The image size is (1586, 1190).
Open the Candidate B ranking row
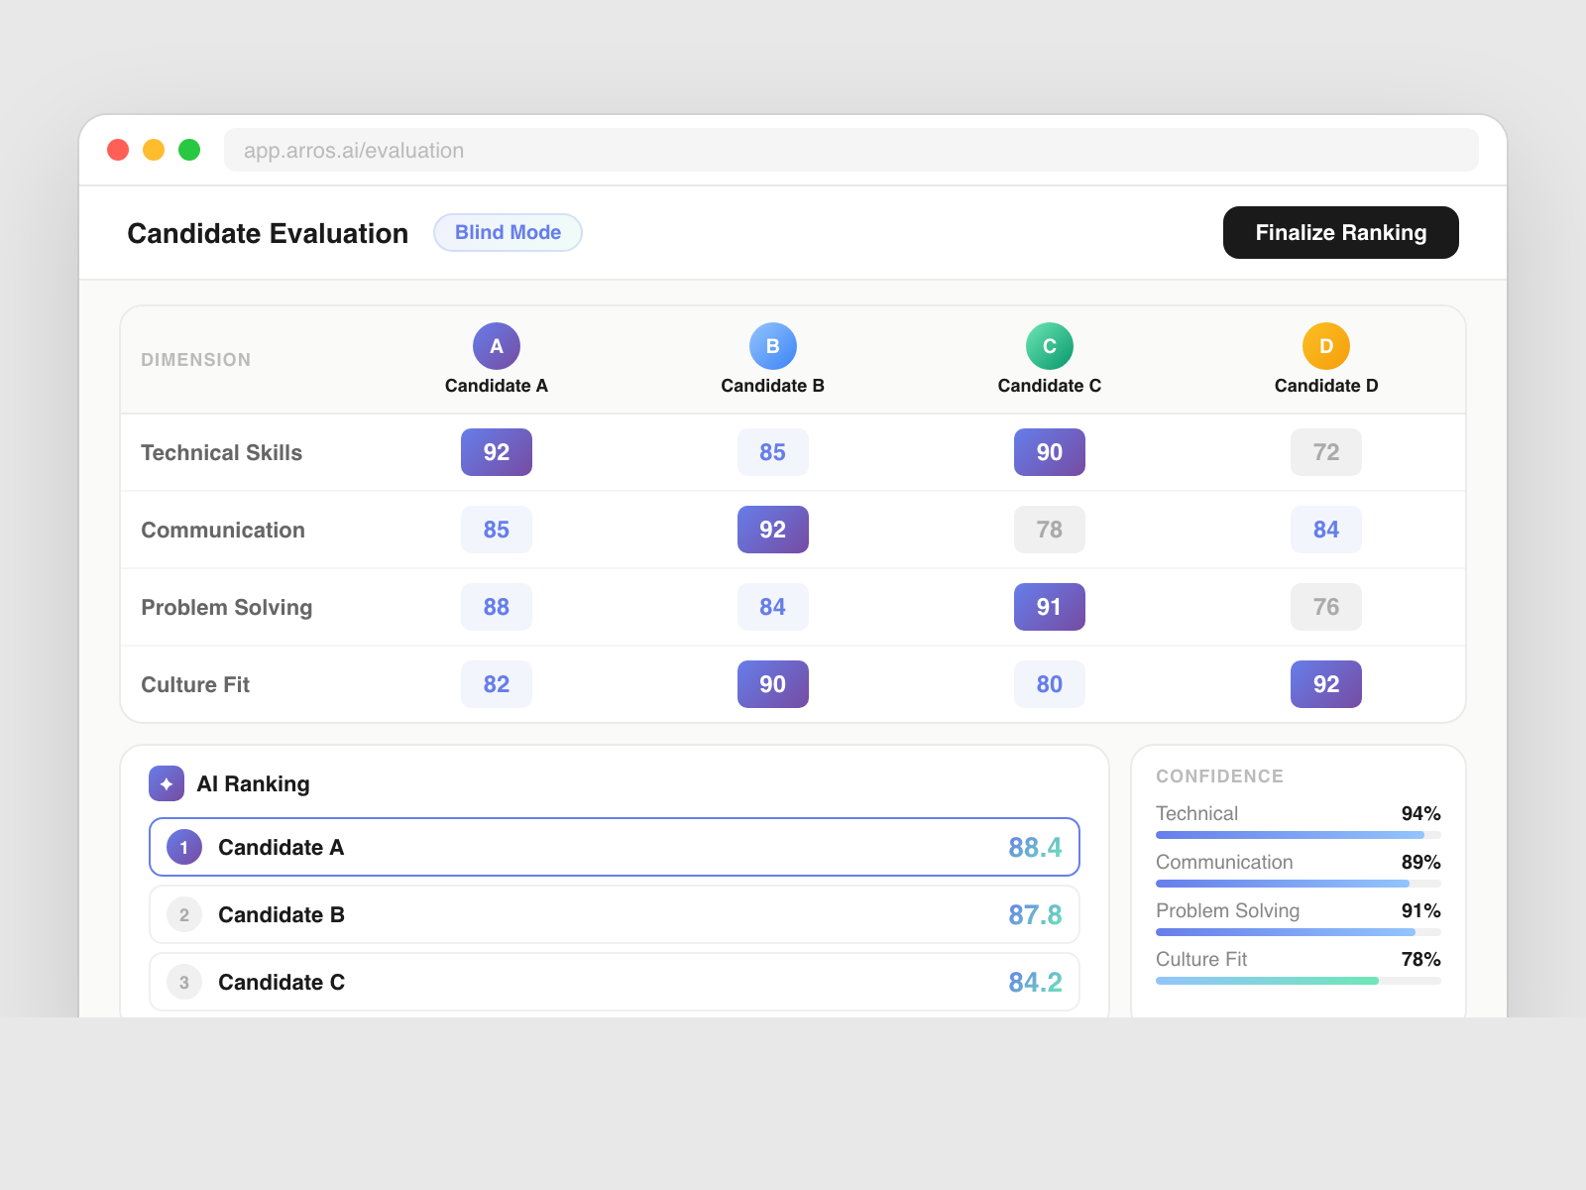615,914
